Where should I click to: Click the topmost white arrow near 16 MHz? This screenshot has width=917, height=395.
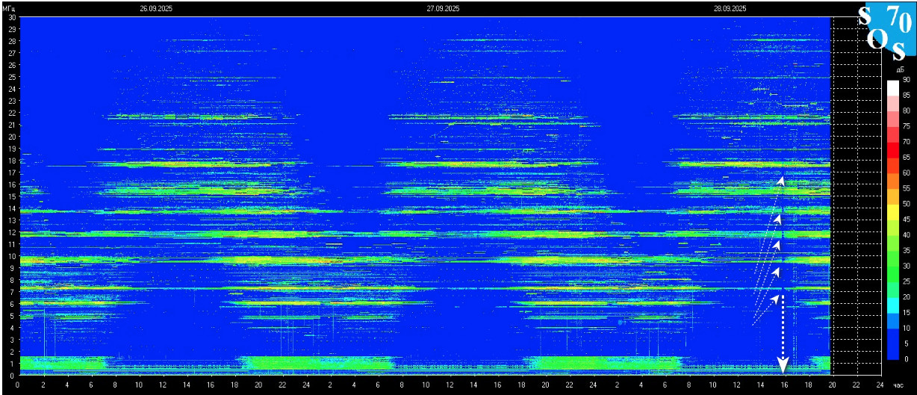coord(781,180)
